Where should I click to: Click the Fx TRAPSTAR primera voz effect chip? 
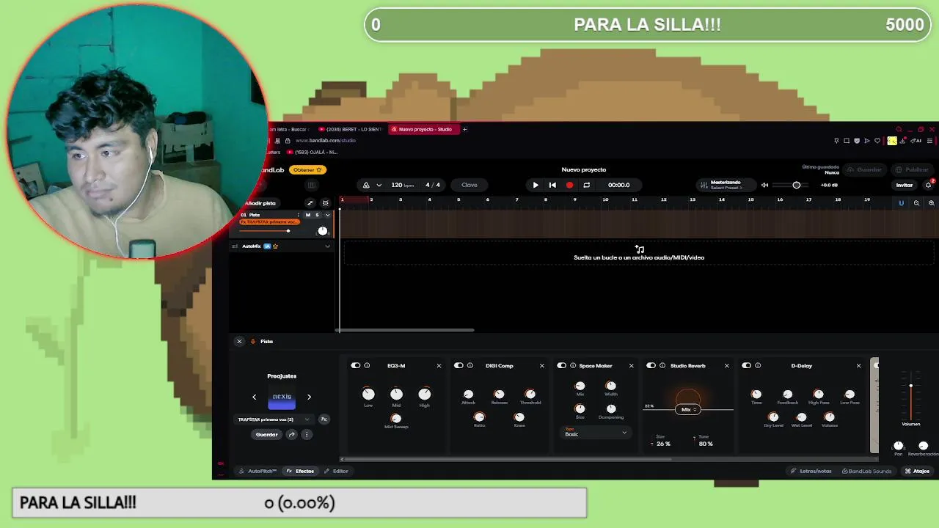click(x=269, y=221)
